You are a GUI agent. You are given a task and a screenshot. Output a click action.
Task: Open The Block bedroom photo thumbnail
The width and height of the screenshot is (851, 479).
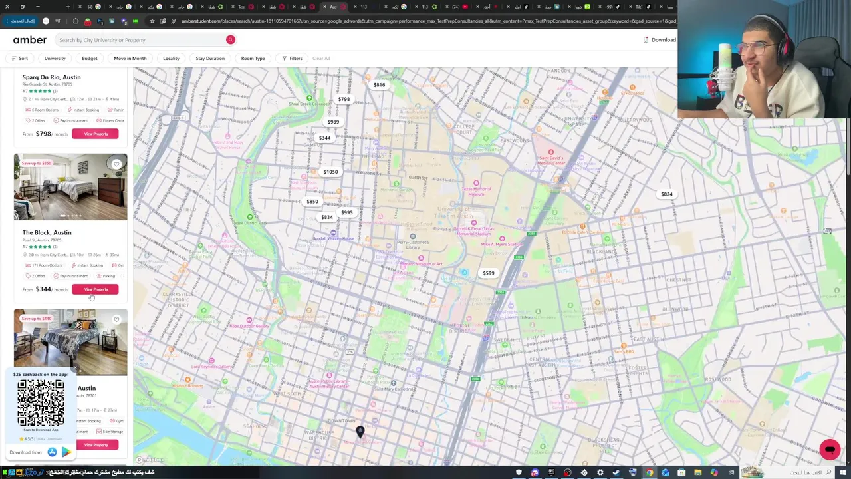pyautogui.click(x=70, y=187)
